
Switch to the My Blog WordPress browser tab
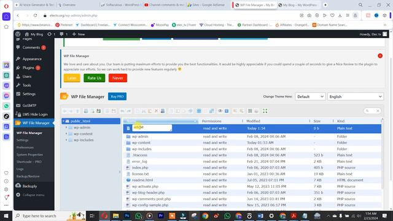(298, 5)
